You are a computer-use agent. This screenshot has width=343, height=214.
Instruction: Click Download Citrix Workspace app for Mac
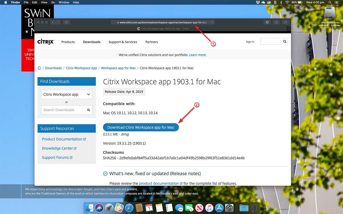[141, 128]
